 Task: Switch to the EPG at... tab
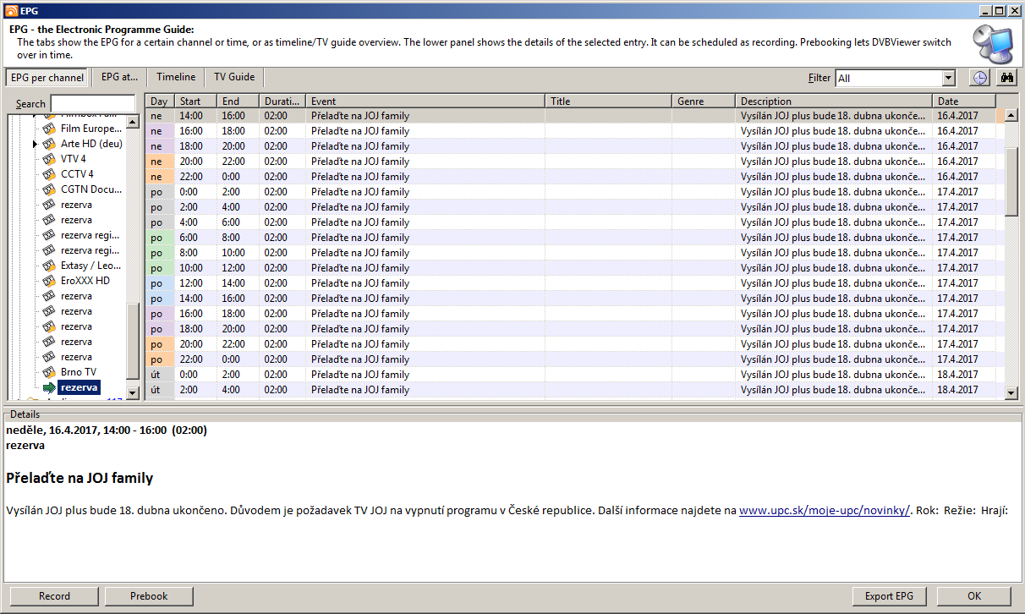(119, 77)
